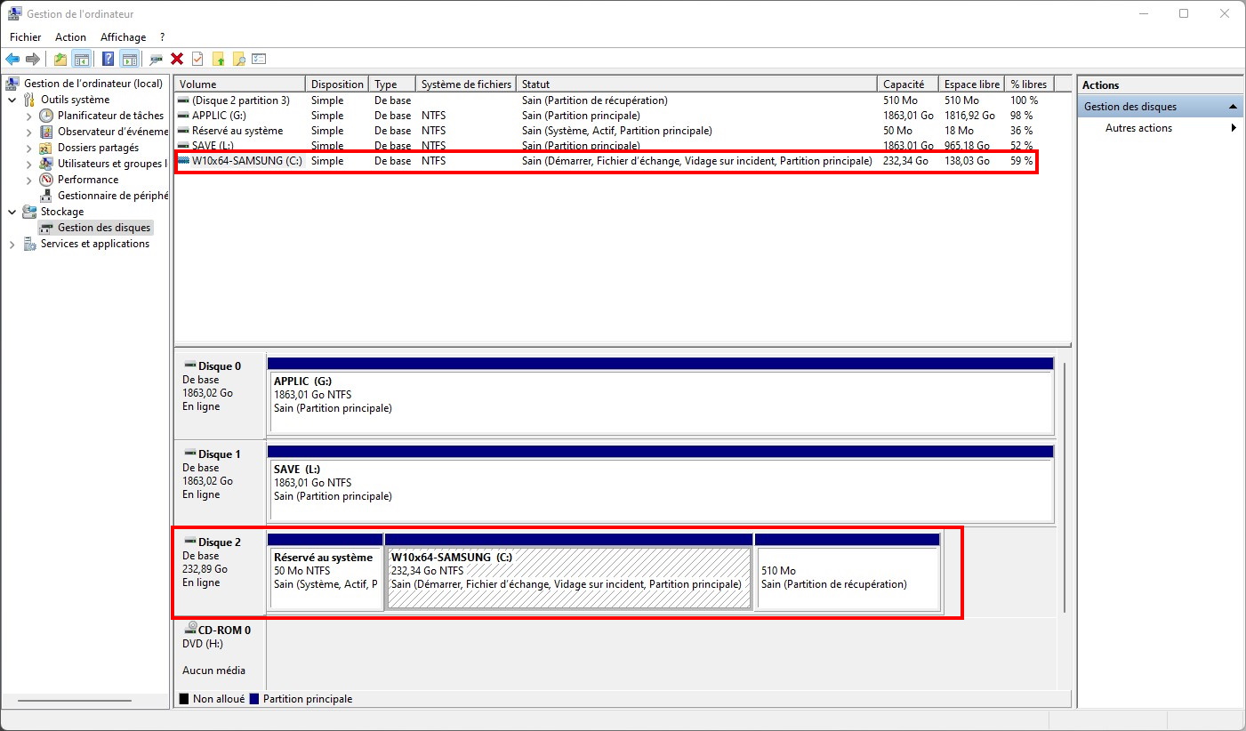This screenshot has height=731, width=1246.
Task: Toggle the show/hide Action pane icon
Action: point(130,60)
